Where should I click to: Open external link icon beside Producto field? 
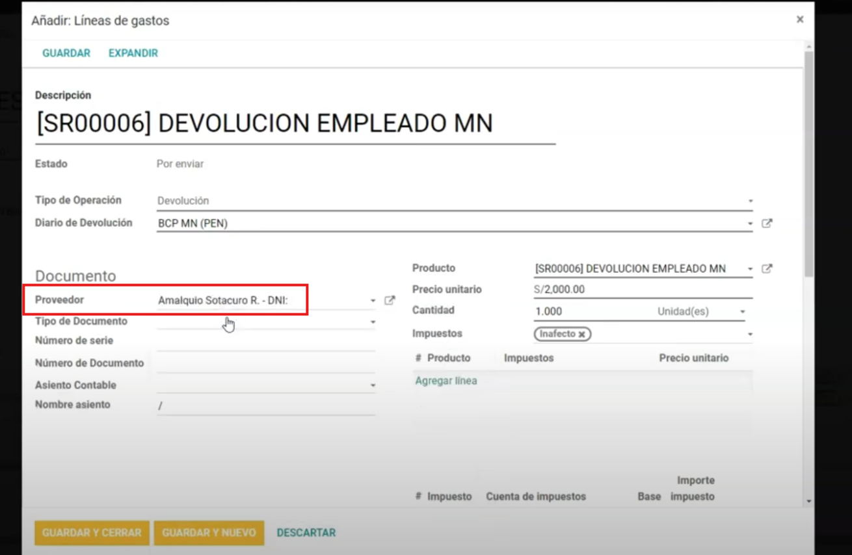point(767,269)
